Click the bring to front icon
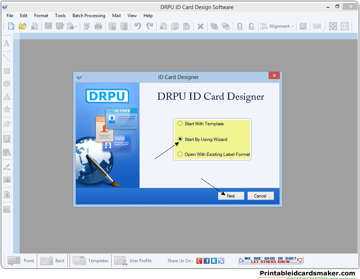Viewport: 360px width, 279px height. coord(214,26)
